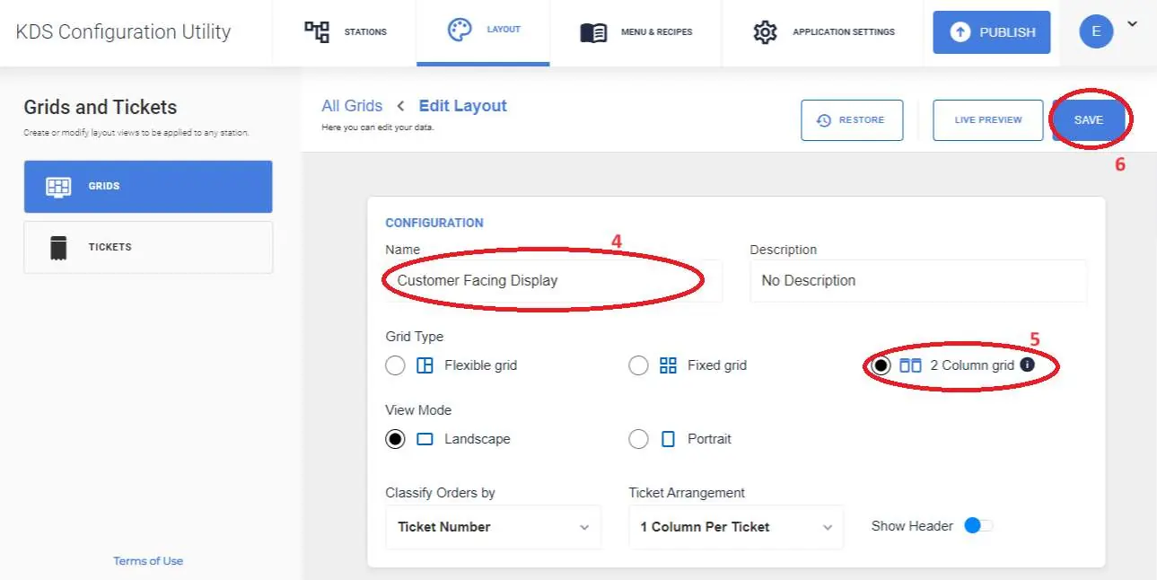Screen dimensions: 1157x580
Task: Click the Menu & Recipes book icon
Action: click(x=593, y=33)
